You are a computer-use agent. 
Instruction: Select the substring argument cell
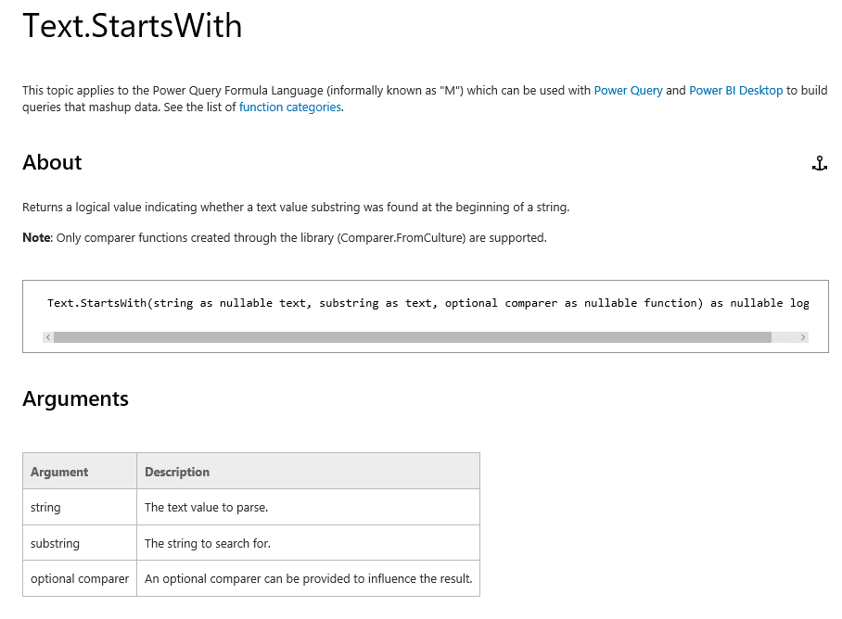55,543
